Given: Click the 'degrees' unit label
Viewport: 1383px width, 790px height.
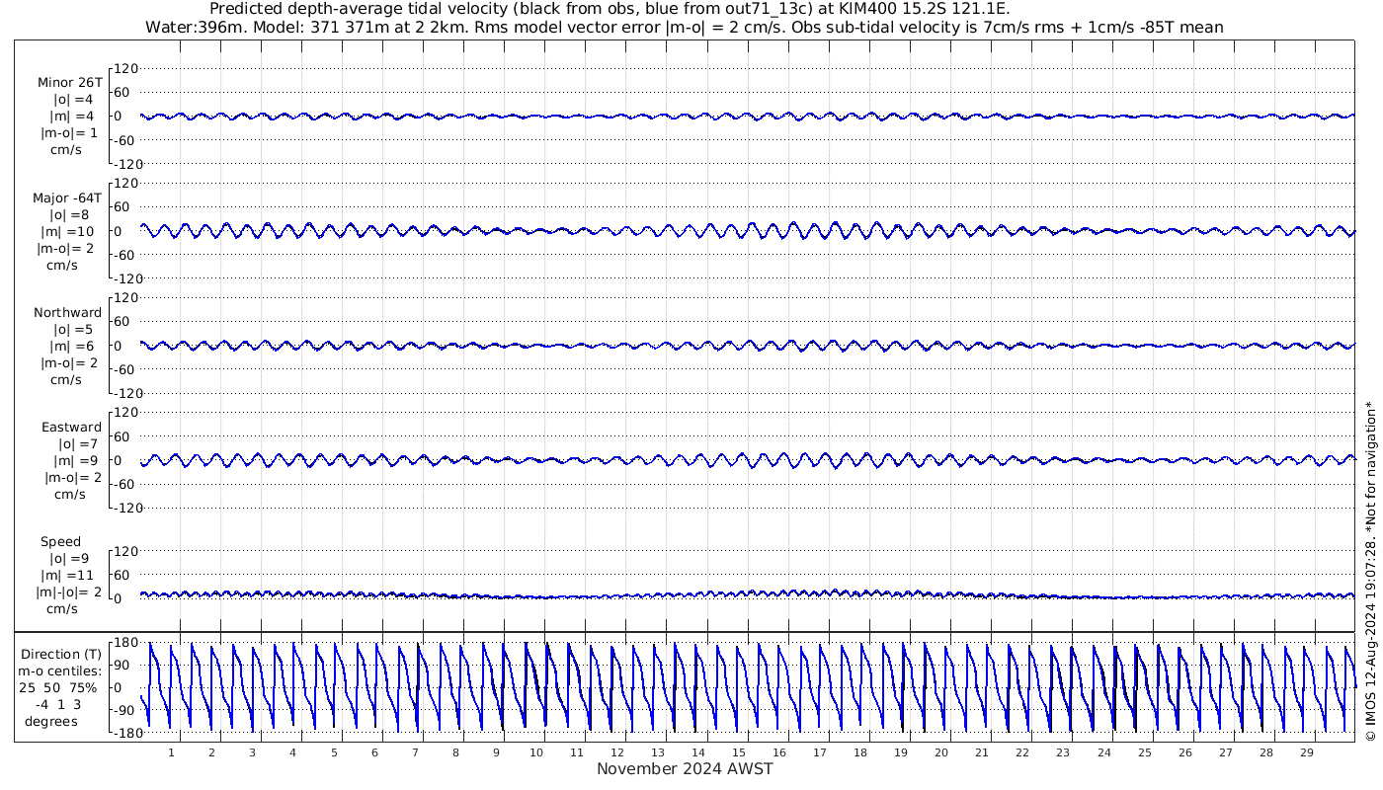Looking at the screenshot, I should [x=51, y=722].
